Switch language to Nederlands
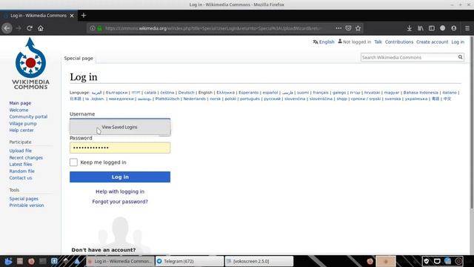This screenshot has width=474, height=267. [194, 99]
